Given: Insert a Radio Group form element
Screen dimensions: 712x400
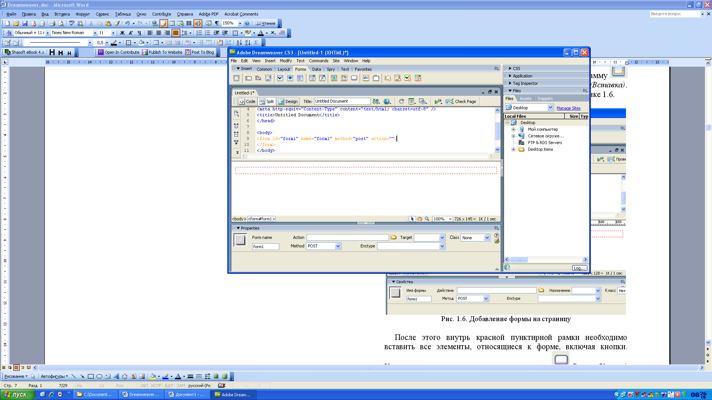Looking at the screenshot, I should pyautogui.click(x=300, y=78).
